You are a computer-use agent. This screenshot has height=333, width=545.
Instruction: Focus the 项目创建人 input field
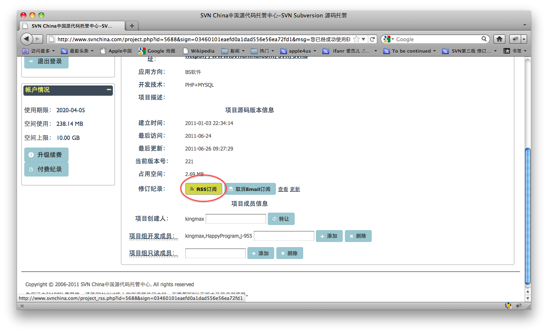236,219
